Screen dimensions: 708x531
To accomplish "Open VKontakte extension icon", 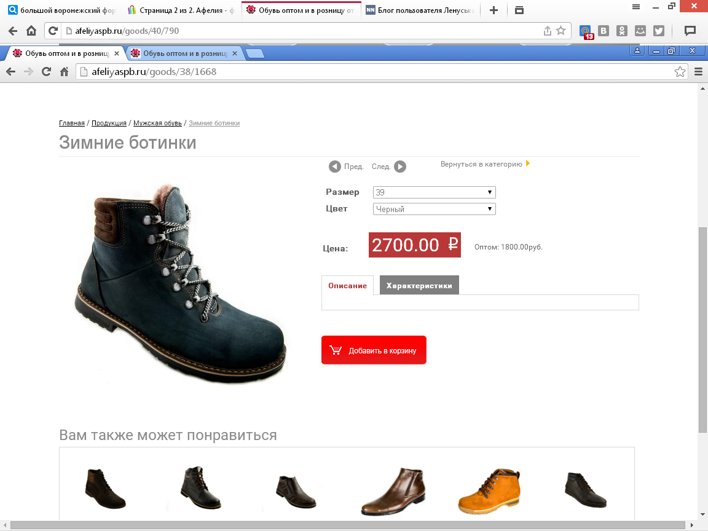I will [x=604, y=31].
